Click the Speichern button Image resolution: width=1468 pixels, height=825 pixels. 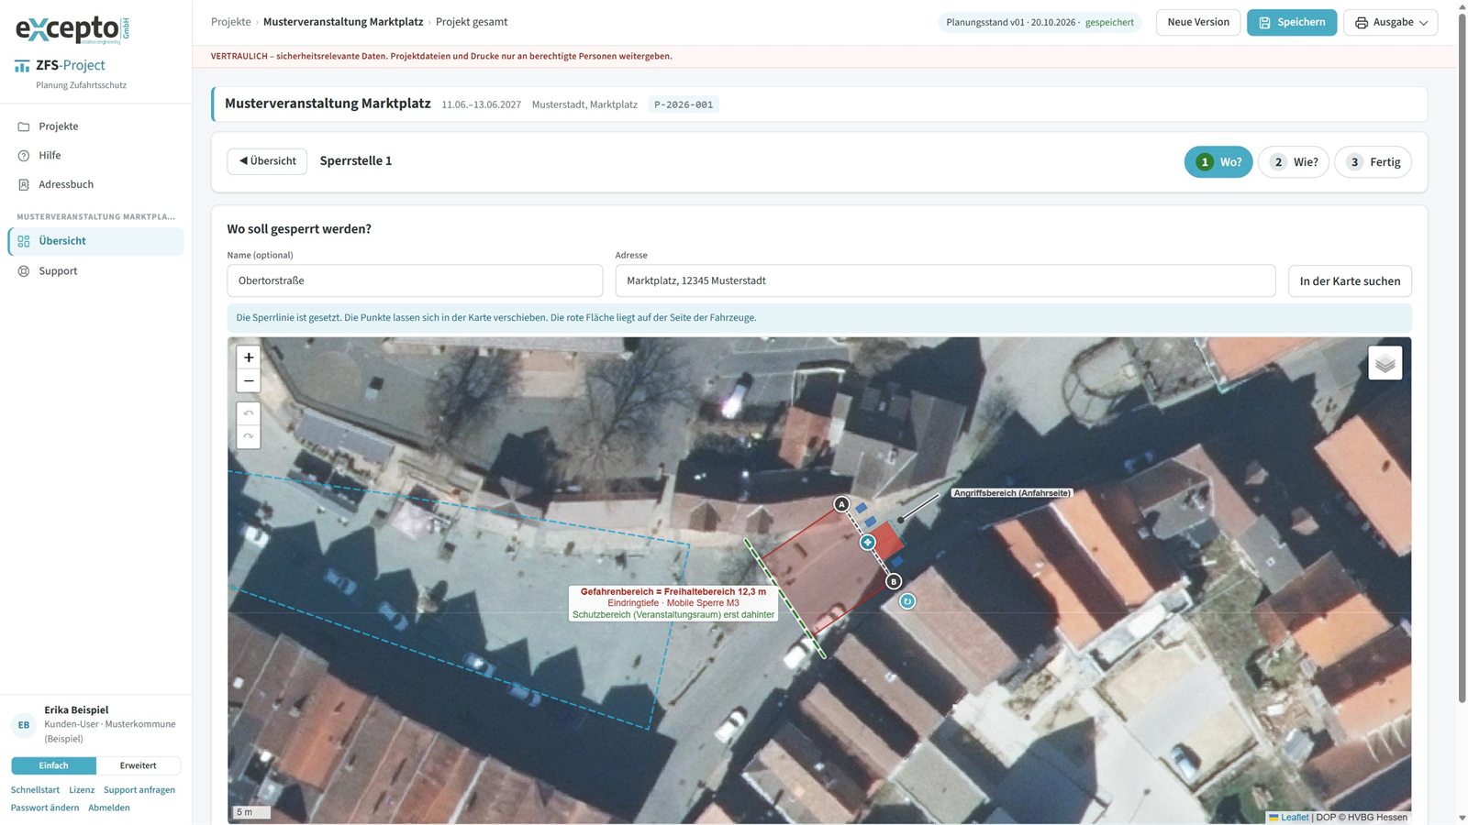(x=1292, y=22)
